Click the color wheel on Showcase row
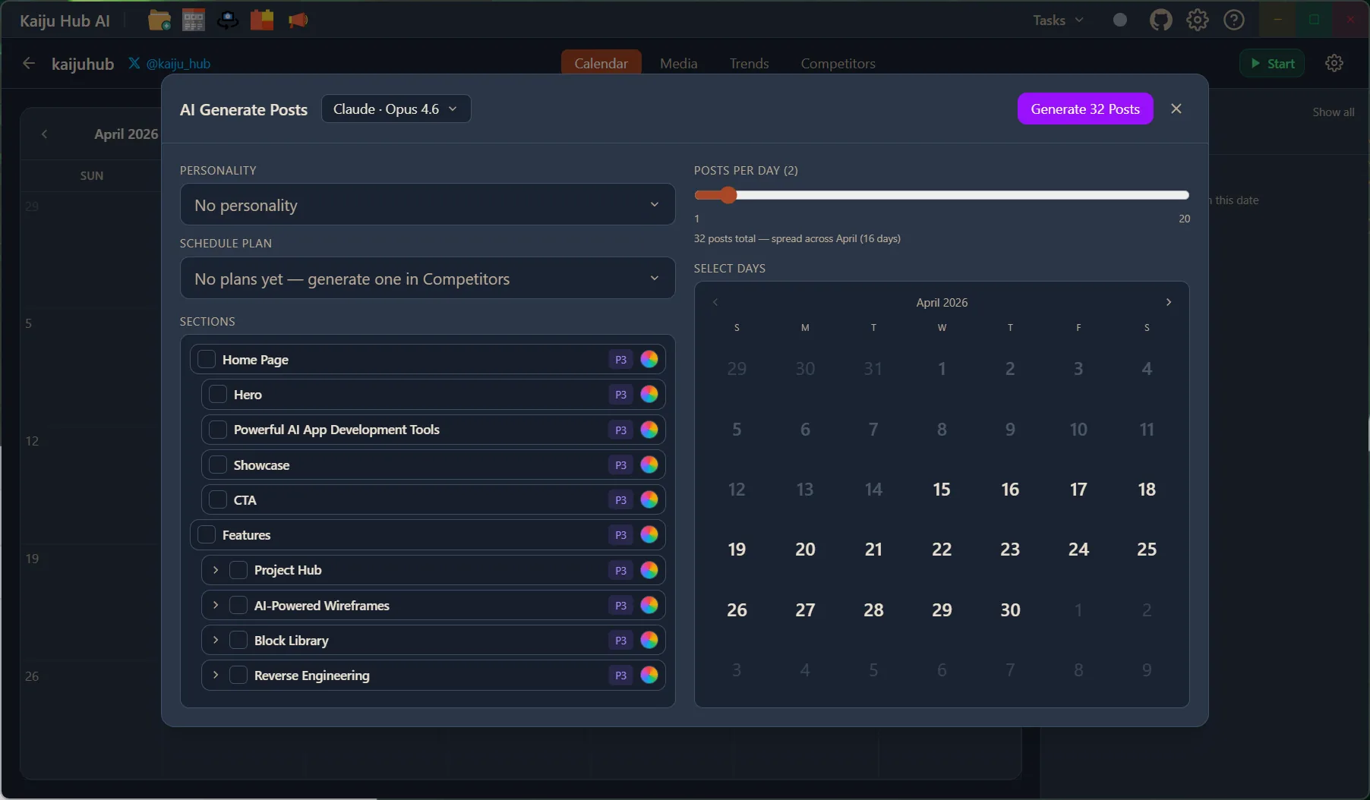 649,465
